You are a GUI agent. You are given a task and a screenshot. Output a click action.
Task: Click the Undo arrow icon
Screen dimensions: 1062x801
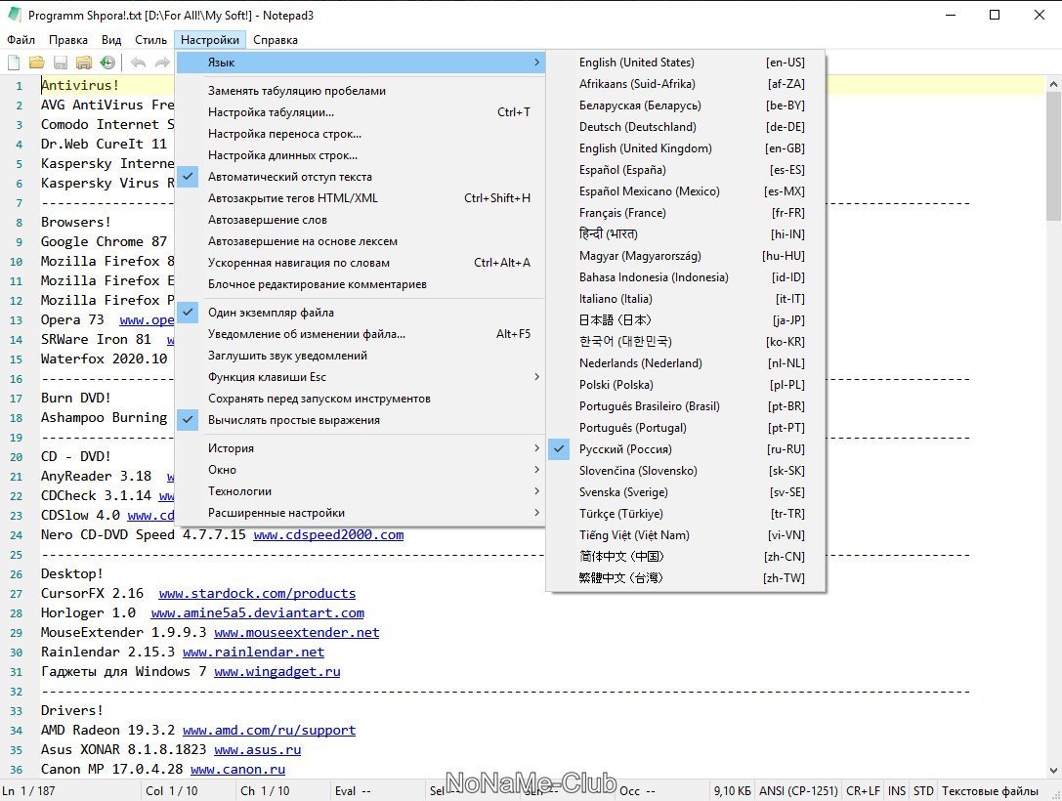click(138, 63)
